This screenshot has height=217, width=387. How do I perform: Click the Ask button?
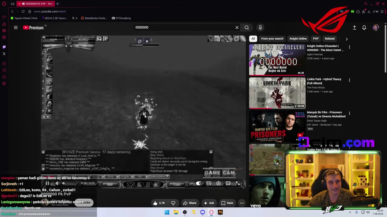[x=209, y=203]
